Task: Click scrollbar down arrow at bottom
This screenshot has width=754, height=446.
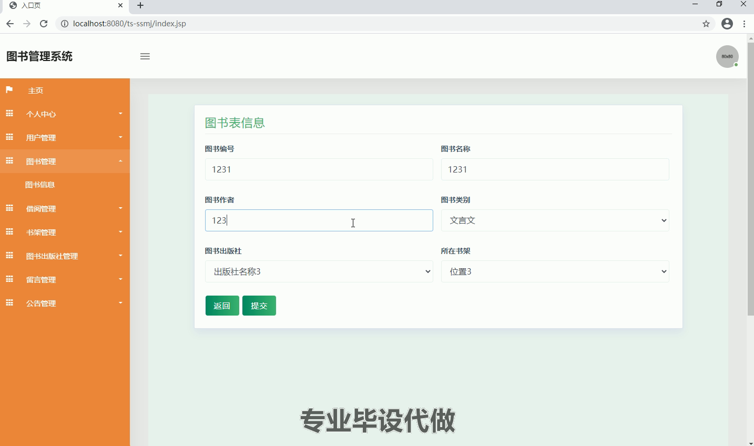Action: point(750,442)
